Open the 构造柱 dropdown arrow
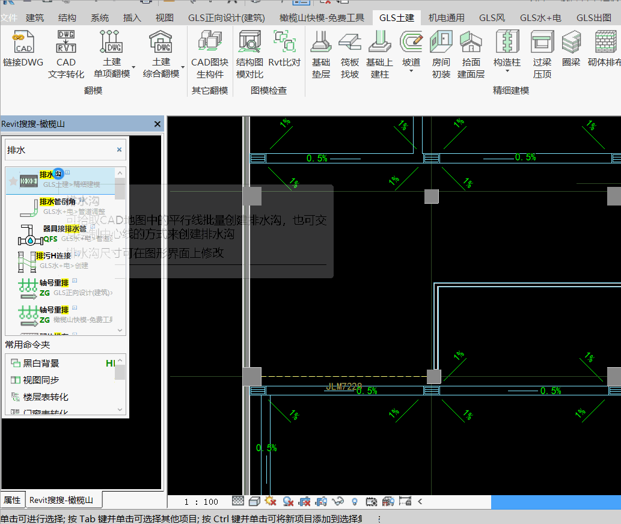Image resolution: width=621 pixels, height=524 pixels. tap(507, 72)
